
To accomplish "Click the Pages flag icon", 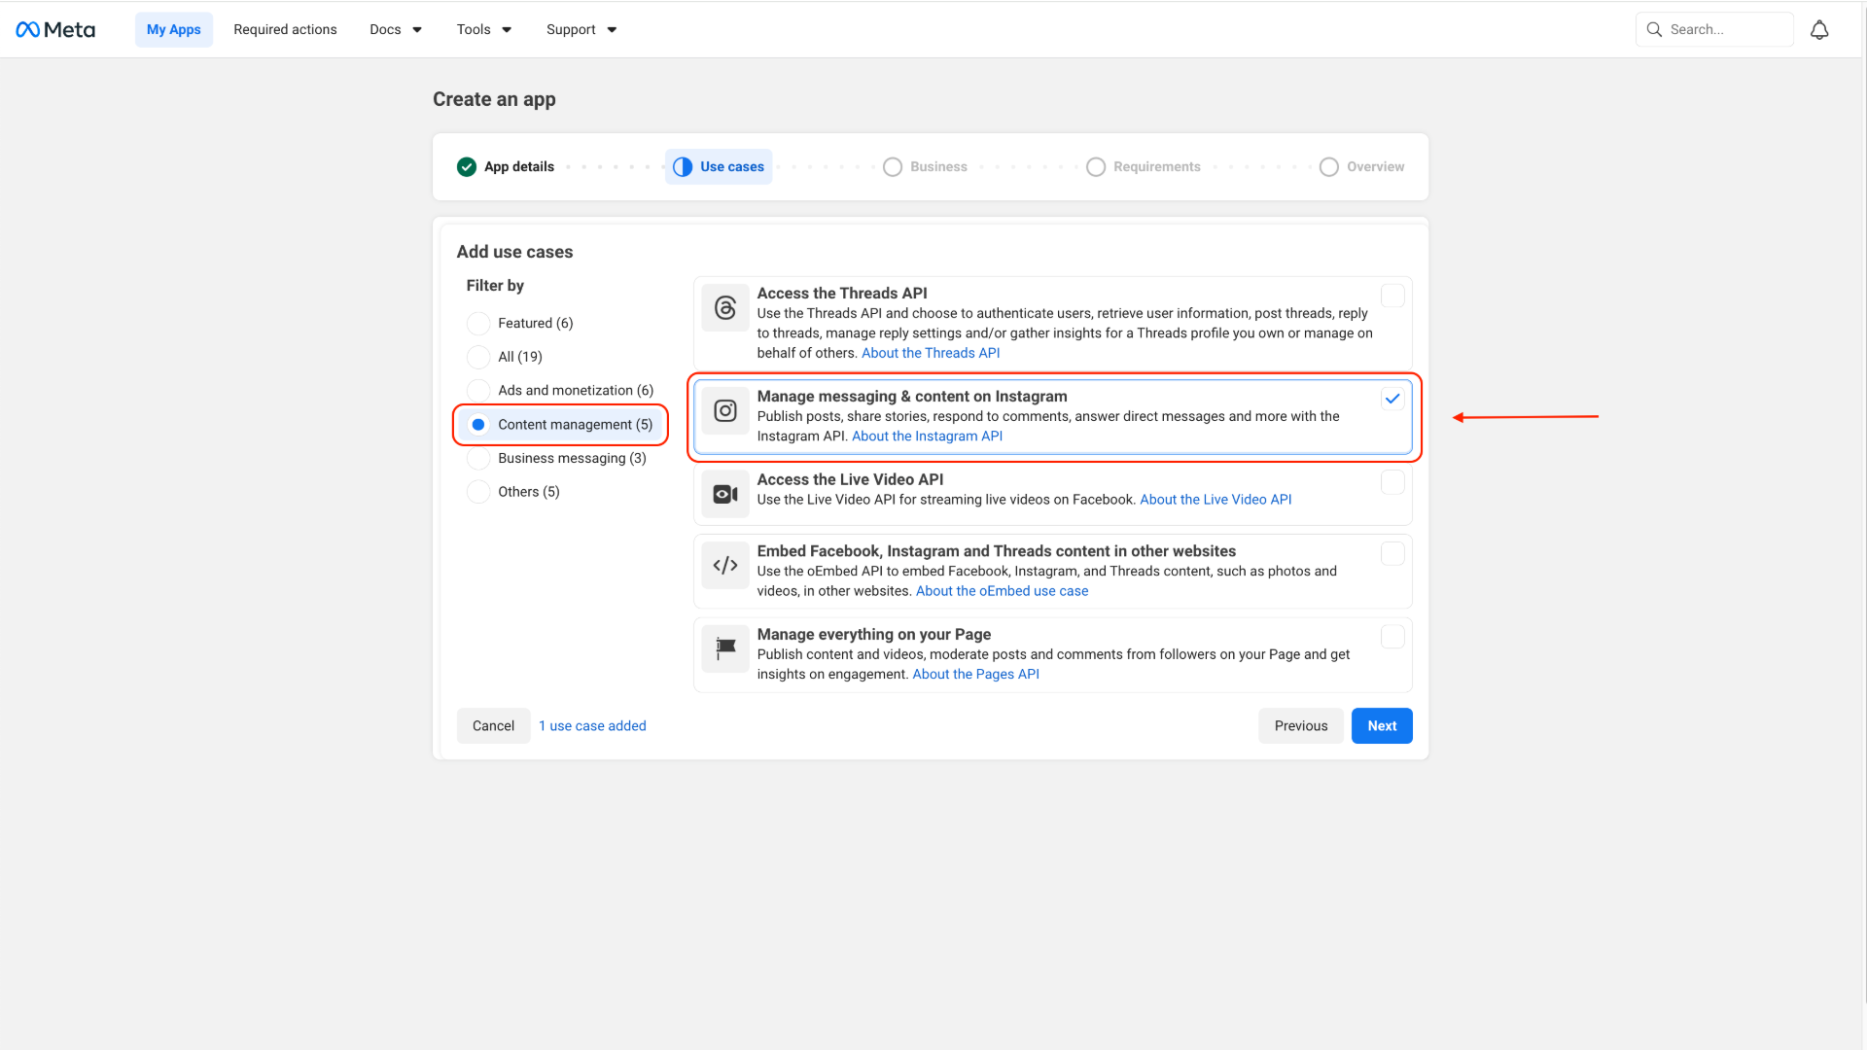I will pyautogui.click(x=725, y=648).
